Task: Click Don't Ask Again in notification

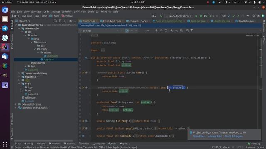Action: [234, 136]
